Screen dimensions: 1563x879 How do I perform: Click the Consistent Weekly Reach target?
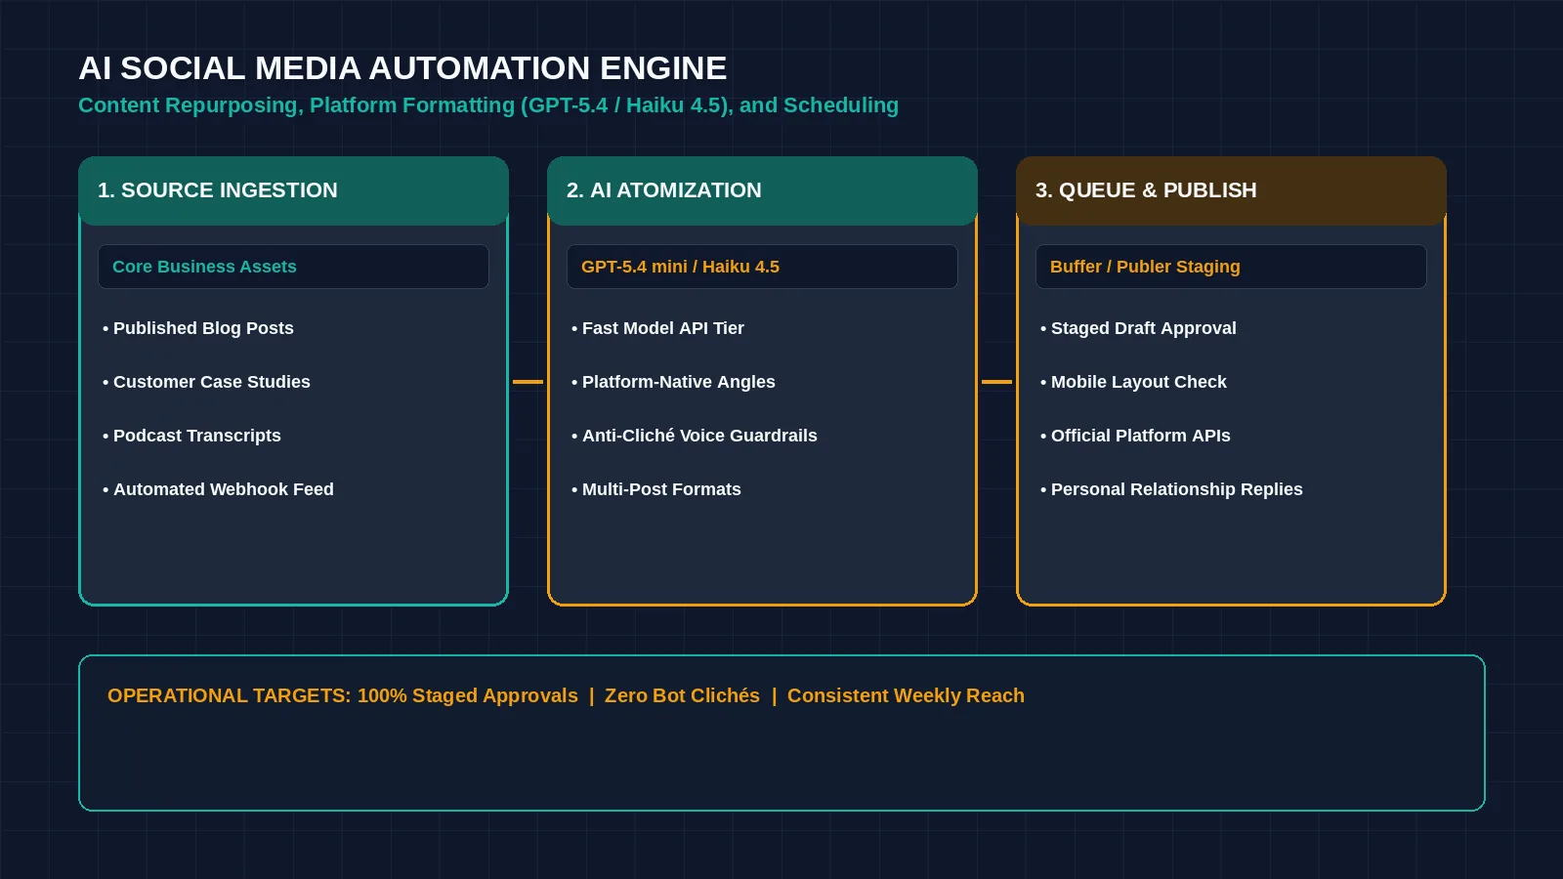coord(906,695)
